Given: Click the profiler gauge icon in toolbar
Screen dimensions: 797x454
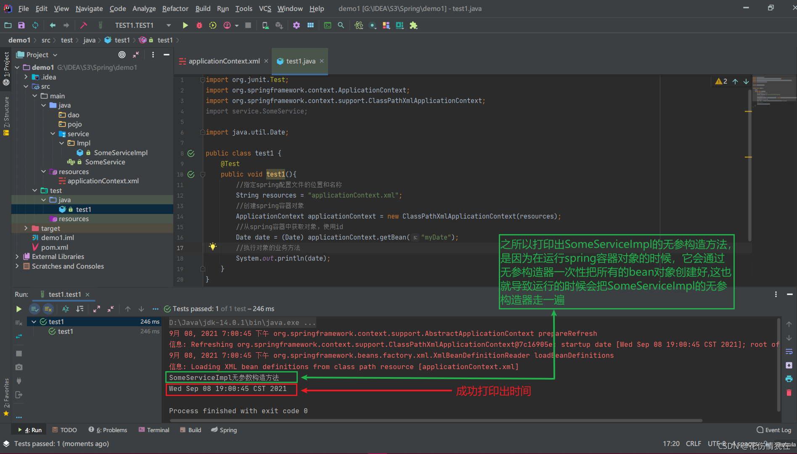Looking at the screenshot, I should click(227, 25).
